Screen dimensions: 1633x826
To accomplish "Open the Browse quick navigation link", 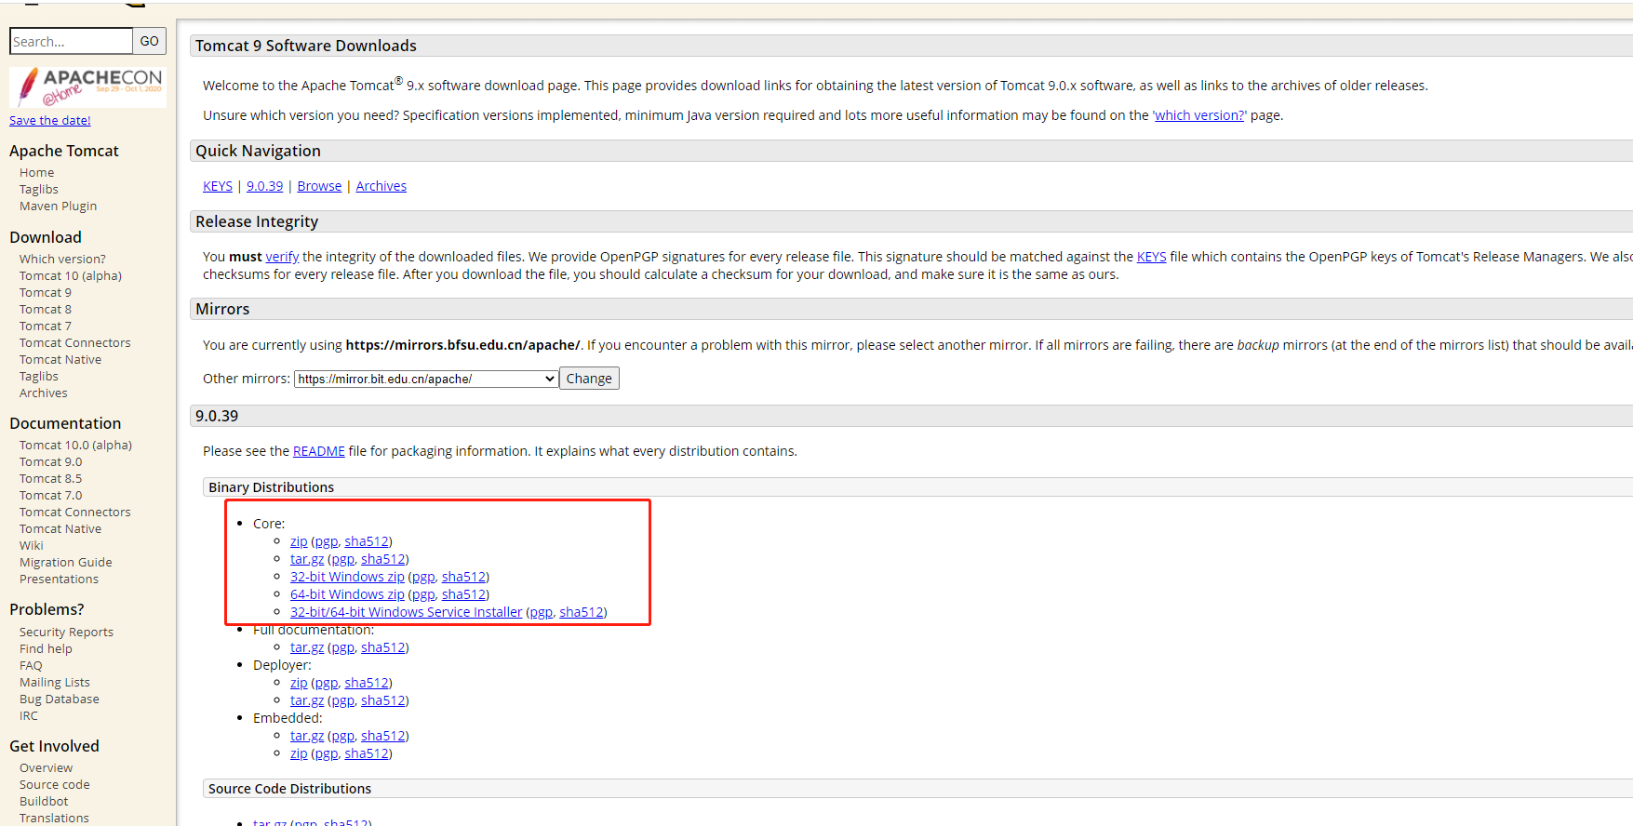I will (x=319, y=186).
